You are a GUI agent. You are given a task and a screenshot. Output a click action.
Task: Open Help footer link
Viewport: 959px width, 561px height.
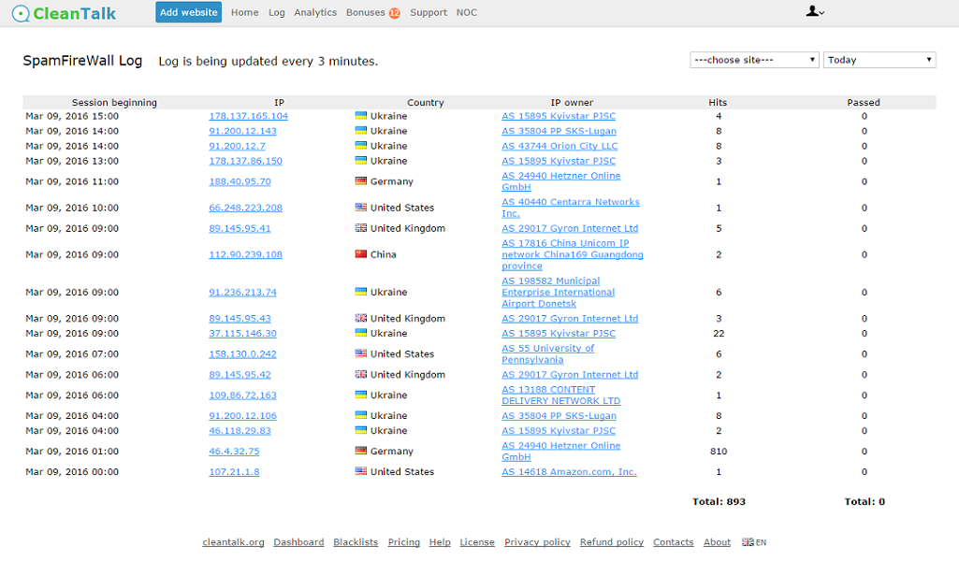[440, 542]
